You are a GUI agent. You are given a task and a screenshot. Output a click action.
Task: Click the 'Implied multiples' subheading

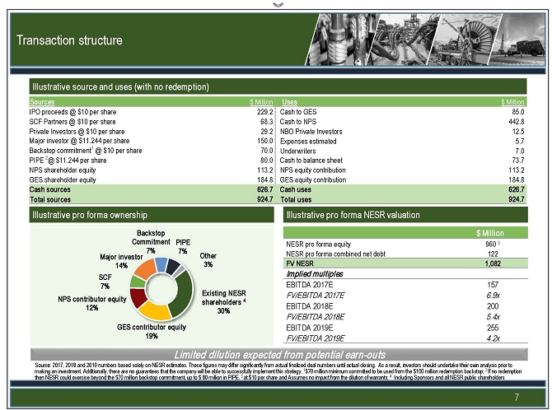(315, 274)
